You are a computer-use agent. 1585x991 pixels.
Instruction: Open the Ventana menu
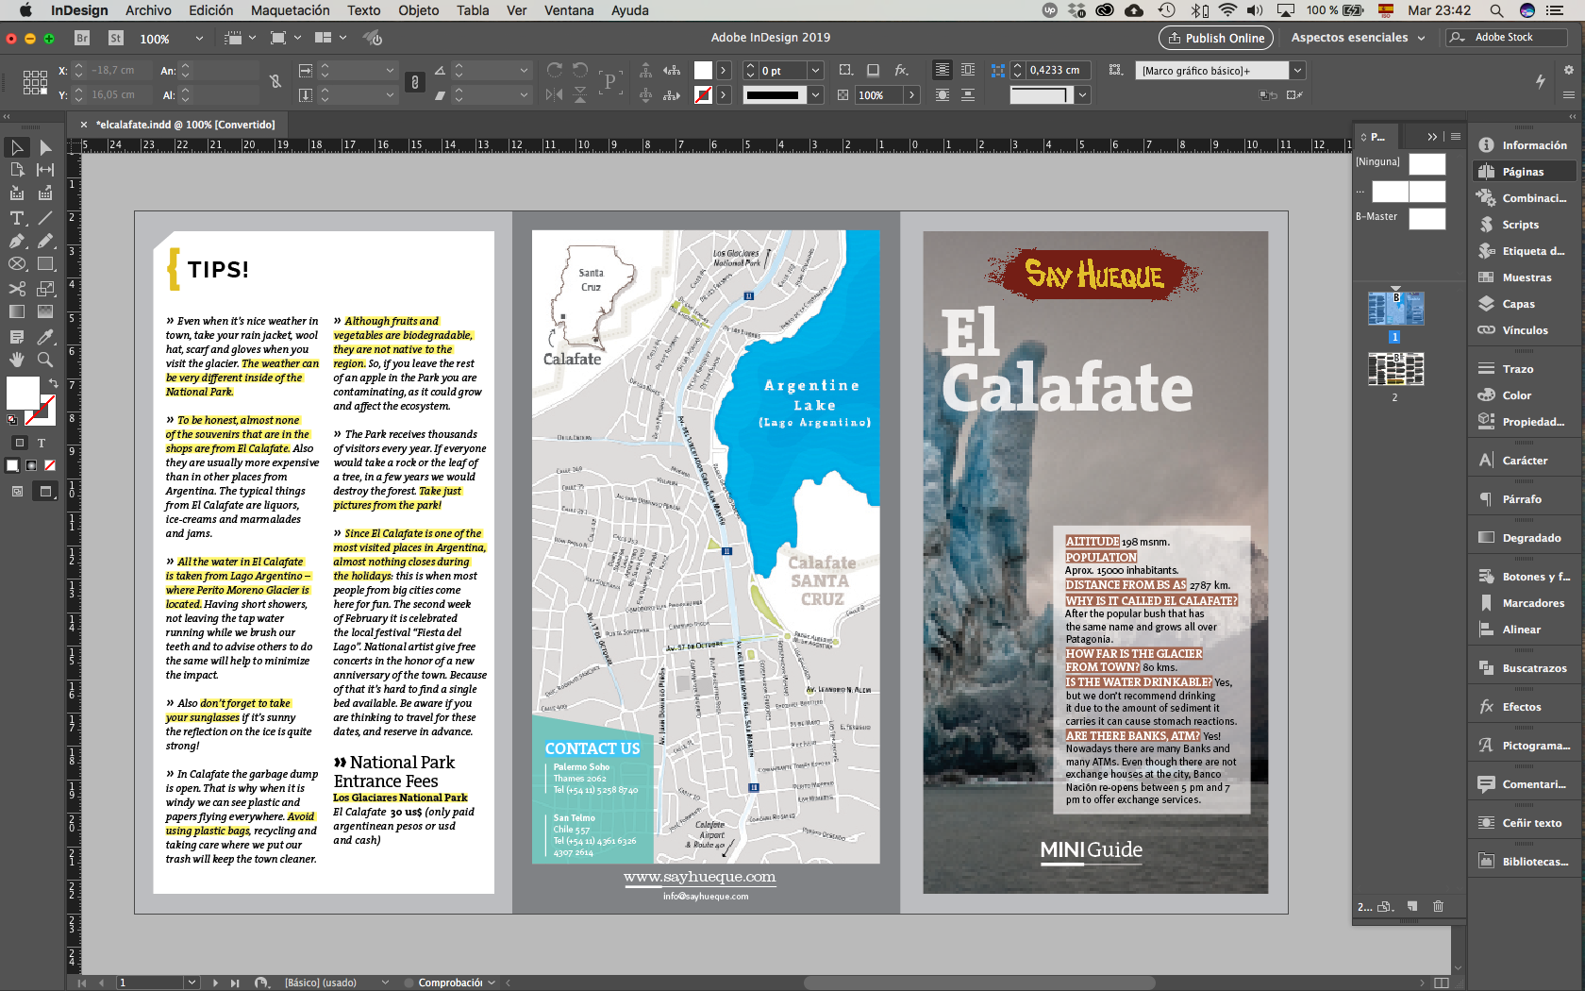(x=568, y=10)
